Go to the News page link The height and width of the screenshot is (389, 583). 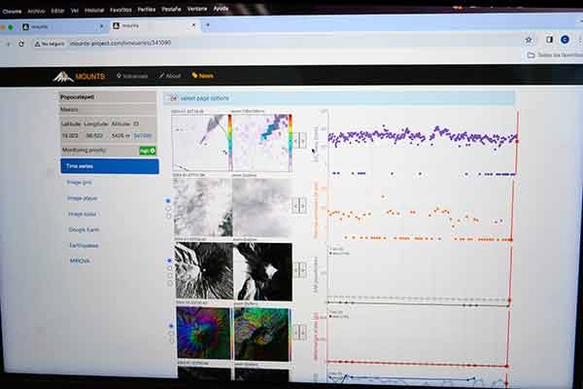[x=202, y=76]
